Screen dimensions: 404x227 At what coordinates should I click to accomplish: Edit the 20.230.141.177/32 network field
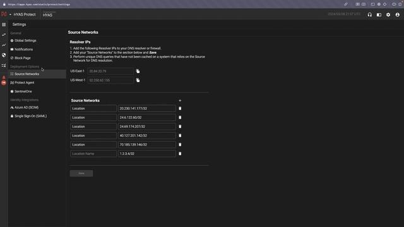click(147, 108)
